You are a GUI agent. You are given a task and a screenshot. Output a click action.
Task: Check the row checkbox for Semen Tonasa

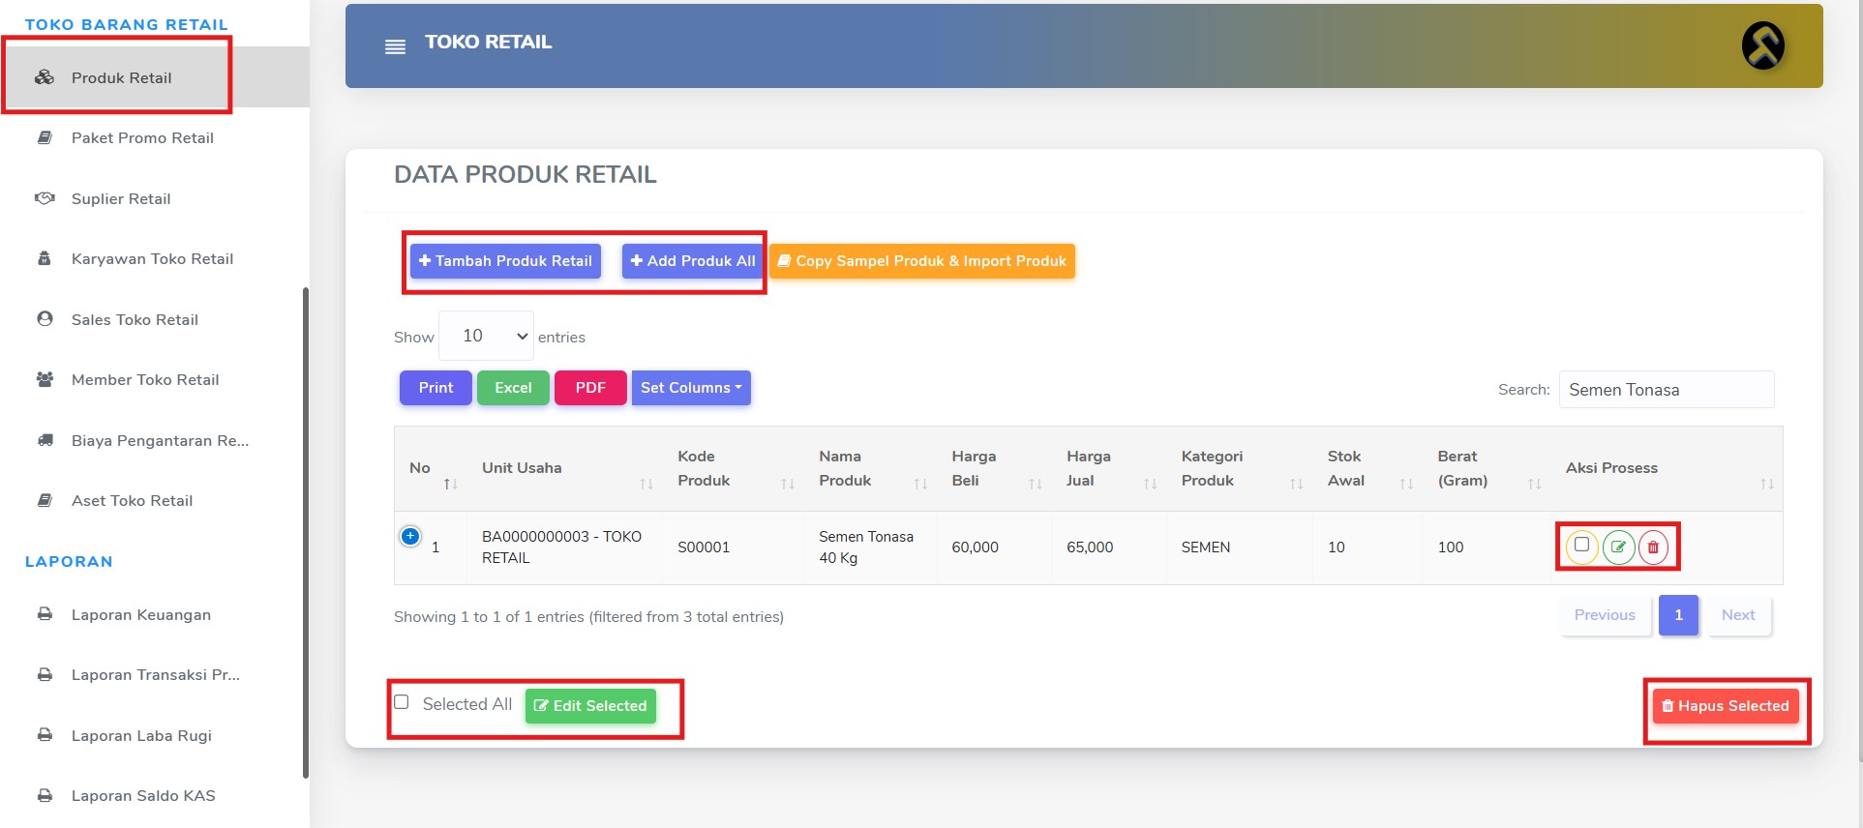coord(1581,545)
